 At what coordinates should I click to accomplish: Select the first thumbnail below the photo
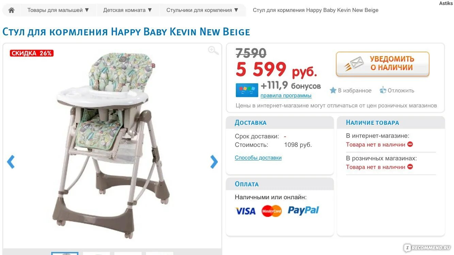point(65,253)
